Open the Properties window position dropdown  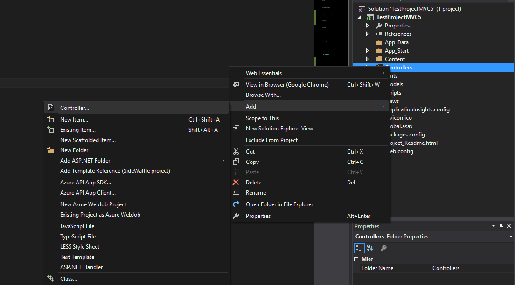pos(494,226)
